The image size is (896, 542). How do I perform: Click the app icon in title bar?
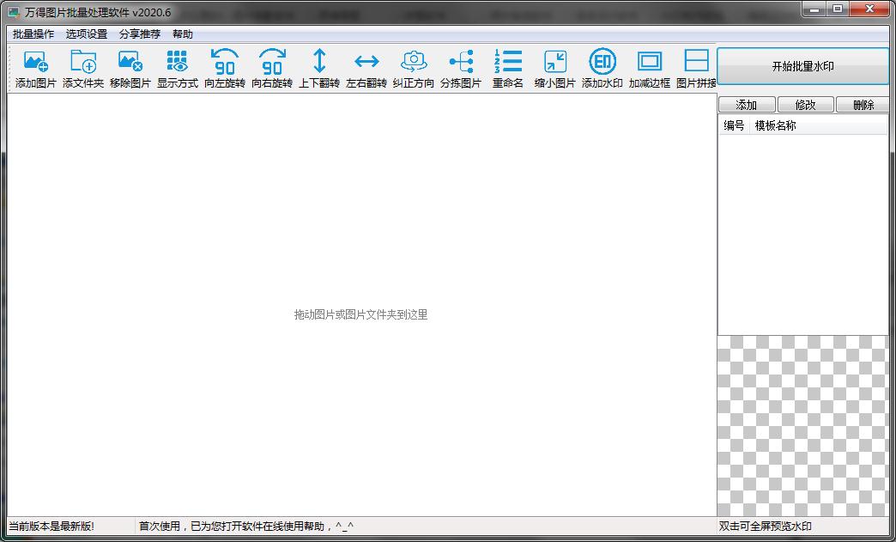click(x=14, y=12)
